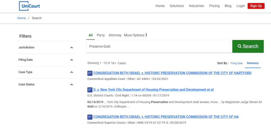
Task: Toggle the Case Type filter section
Action: pos(71,72)
